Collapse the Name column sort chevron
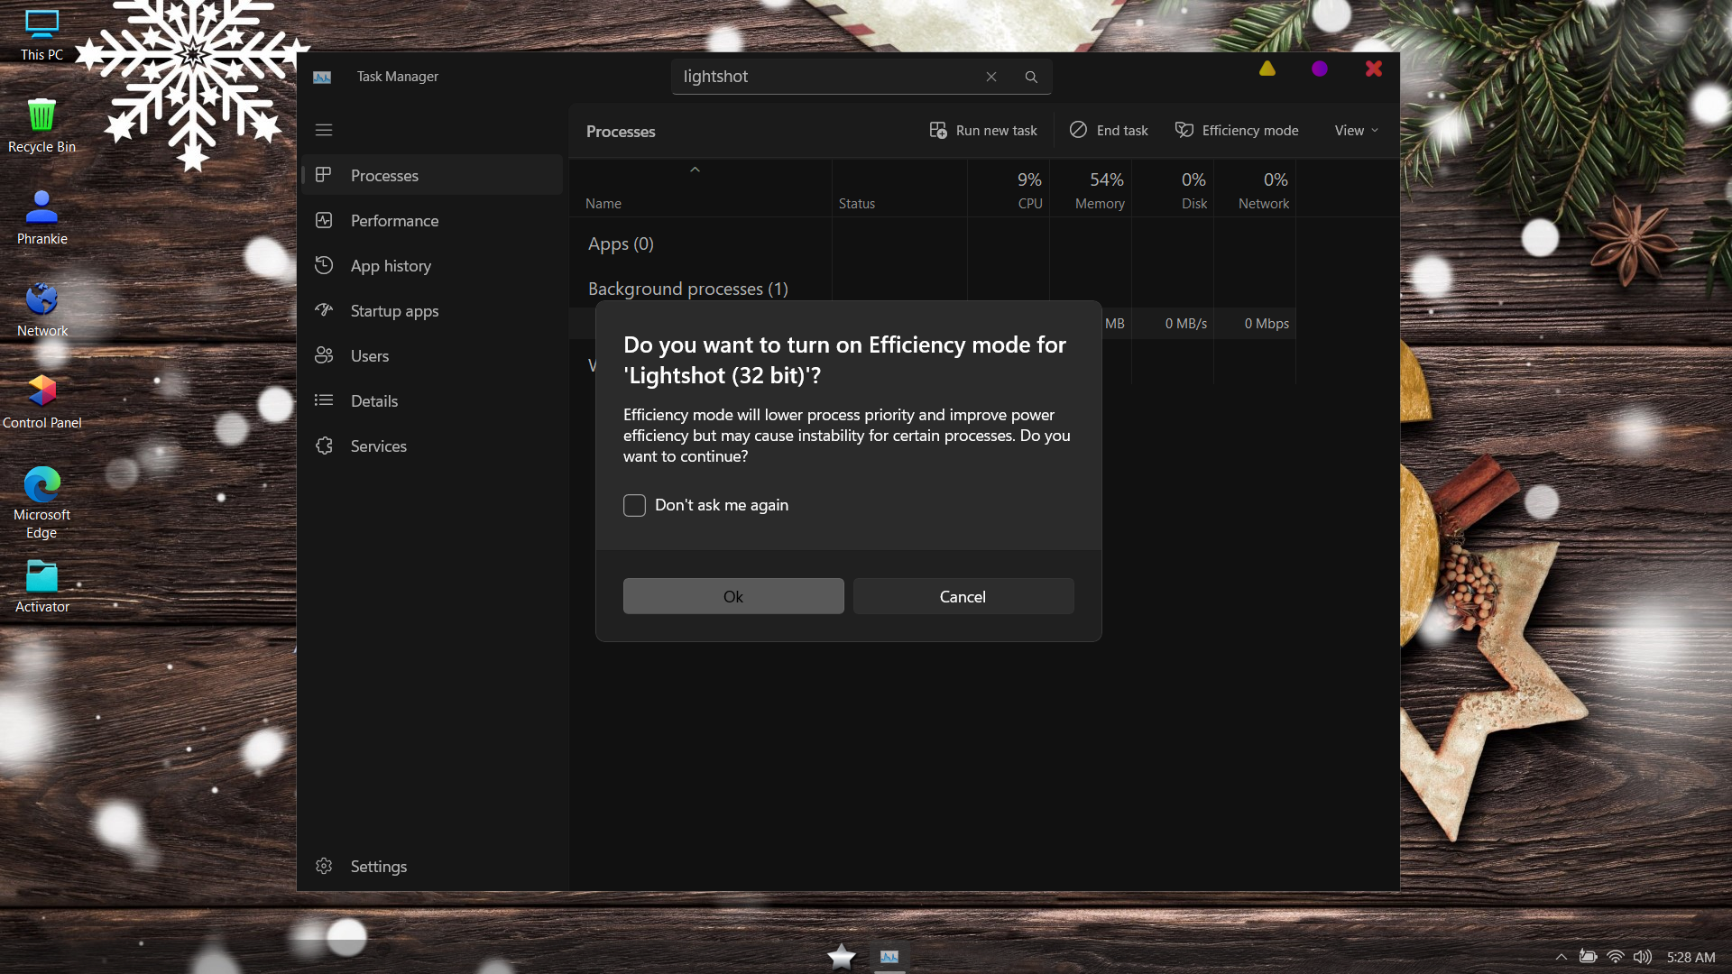1732x974 pixels. (x=695, y=170)
